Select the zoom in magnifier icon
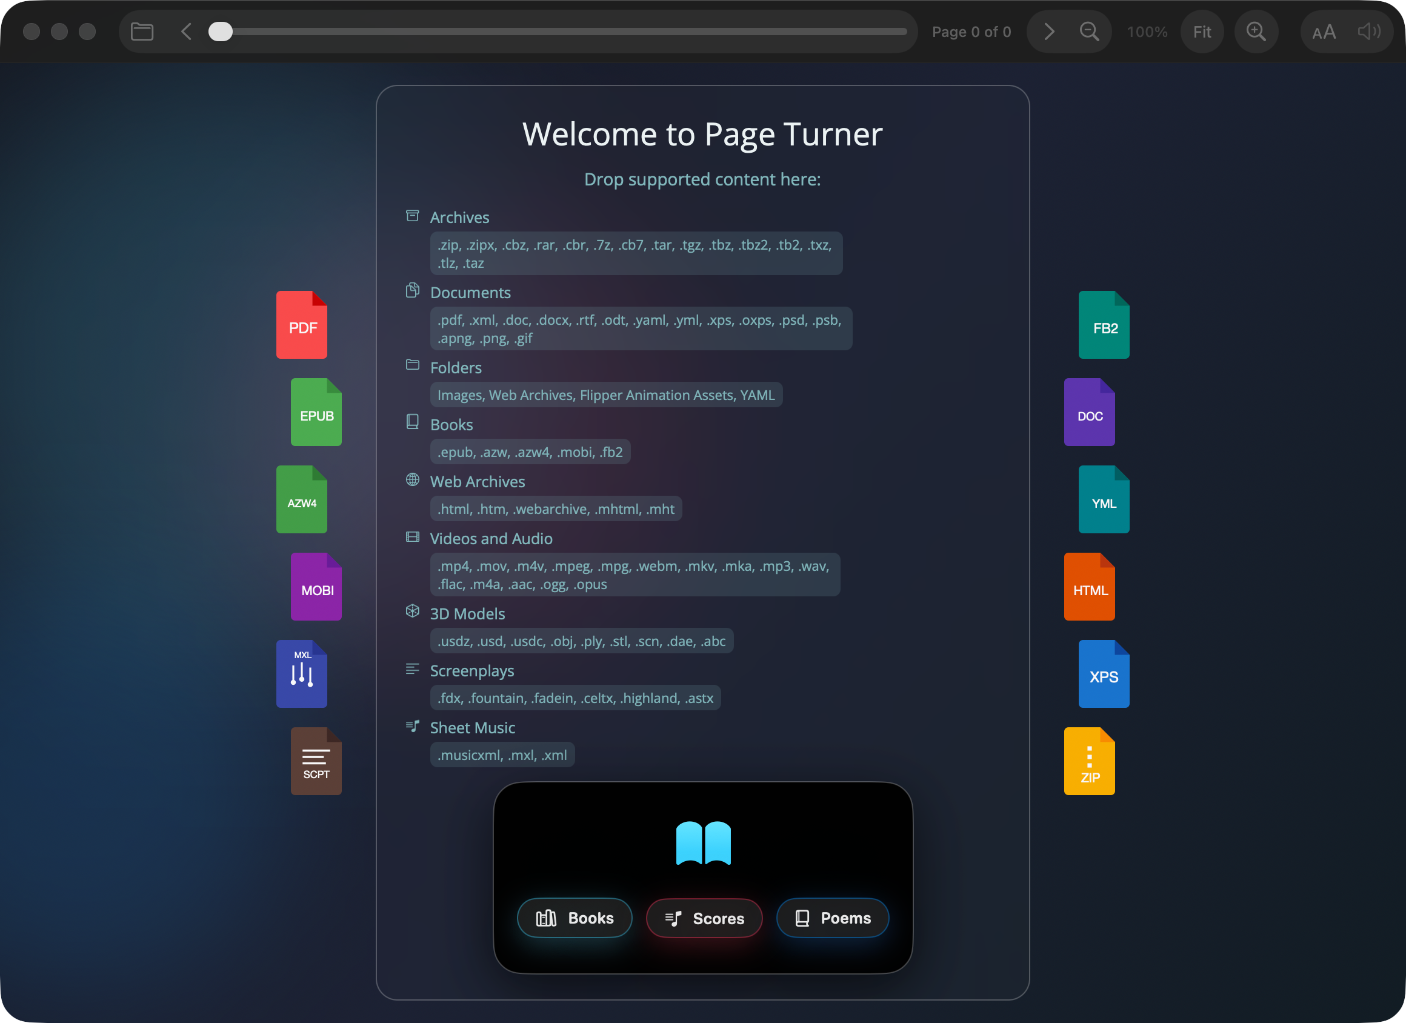1406x1023 pixels. (x=1256, y=31)
